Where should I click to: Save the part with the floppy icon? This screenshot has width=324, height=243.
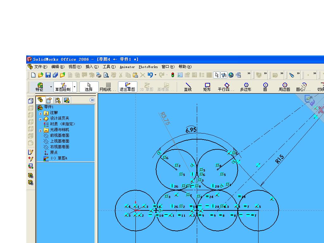click(48, 75)
